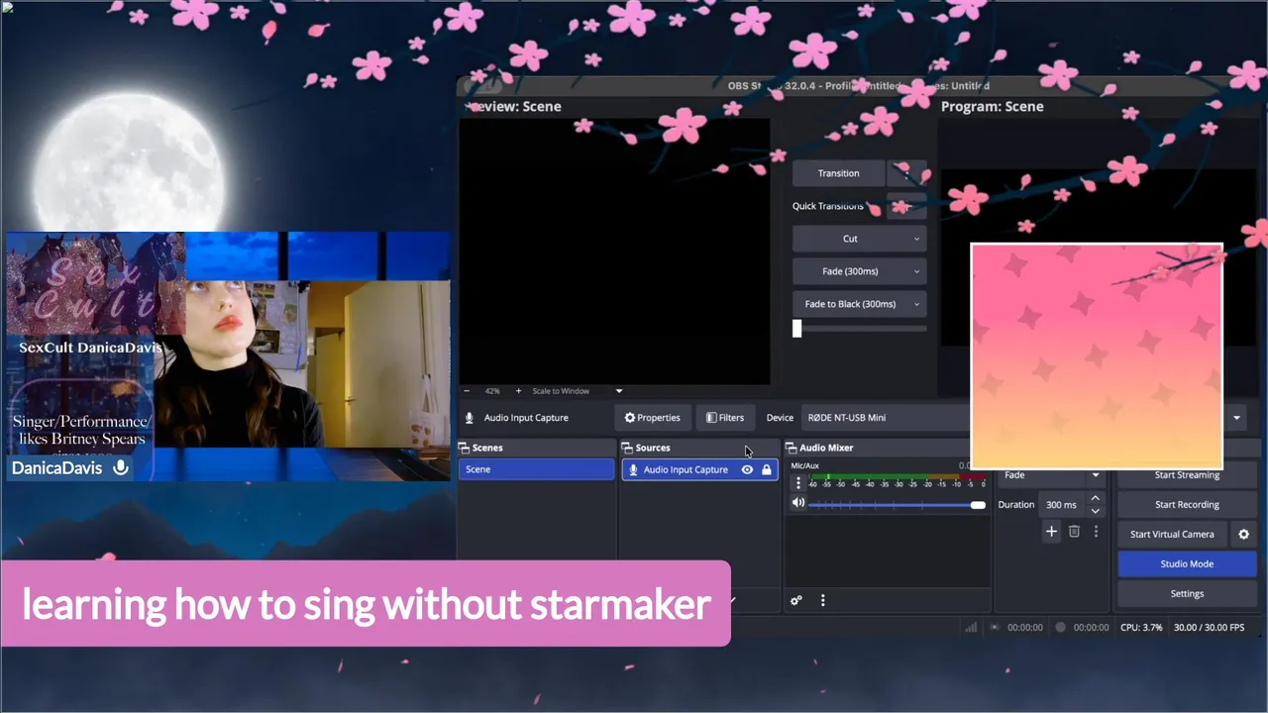Open advanced audio properties gear icon
Screen dimensions: 1268x713
795,601
